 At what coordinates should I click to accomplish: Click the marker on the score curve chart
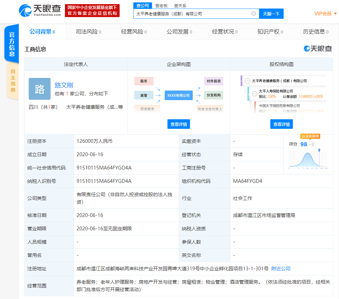click(319, 149)
